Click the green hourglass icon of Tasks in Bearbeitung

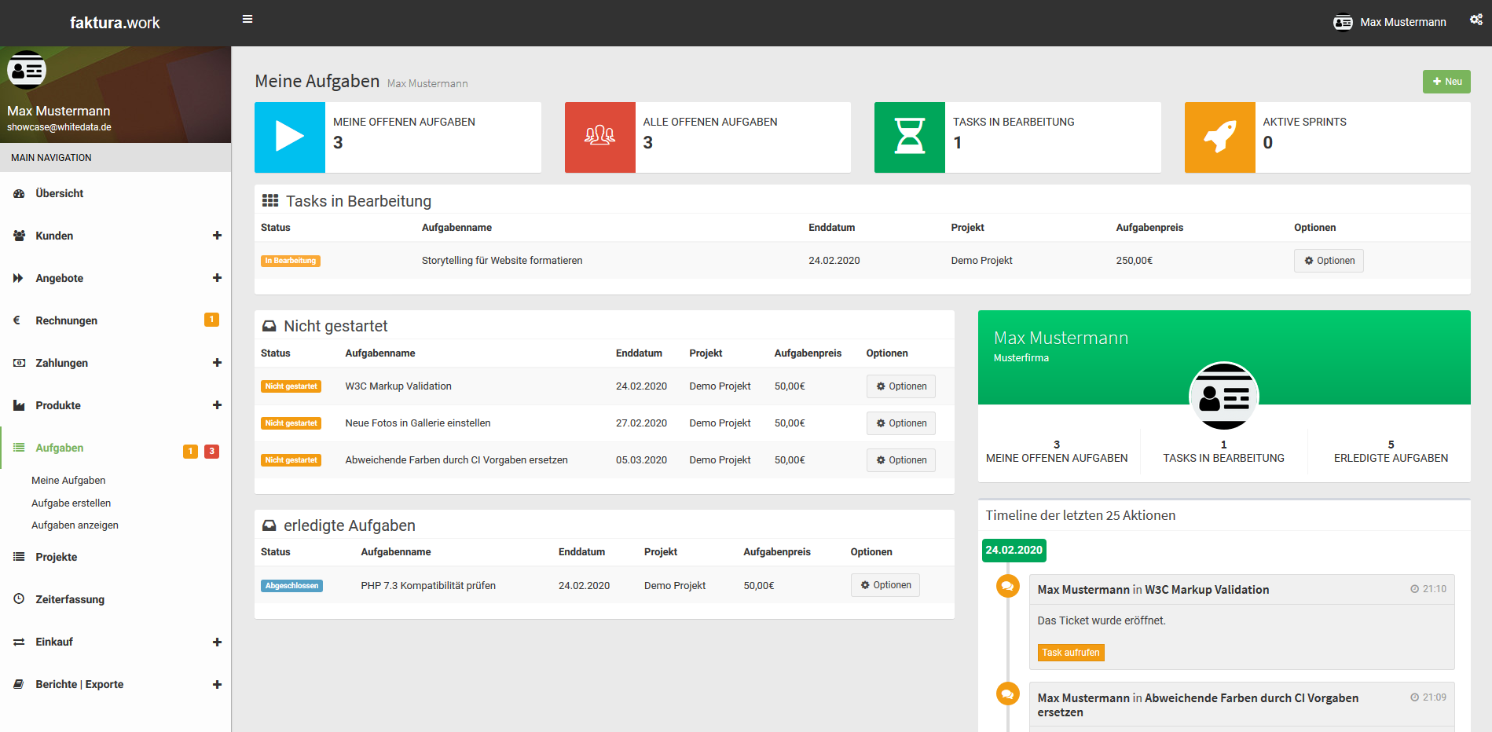click(x=910, y=137)
